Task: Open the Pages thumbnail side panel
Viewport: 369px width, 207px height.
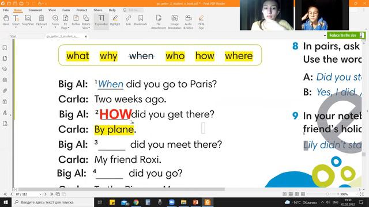Action: coord(5,59)
